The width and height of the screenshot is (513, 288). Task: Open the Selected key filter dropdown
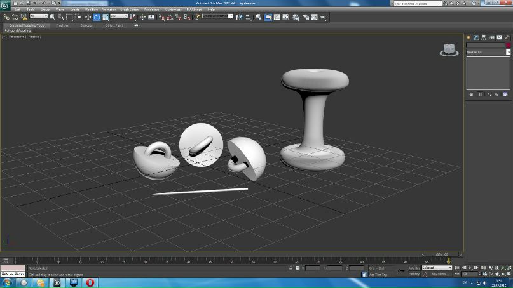437,268
